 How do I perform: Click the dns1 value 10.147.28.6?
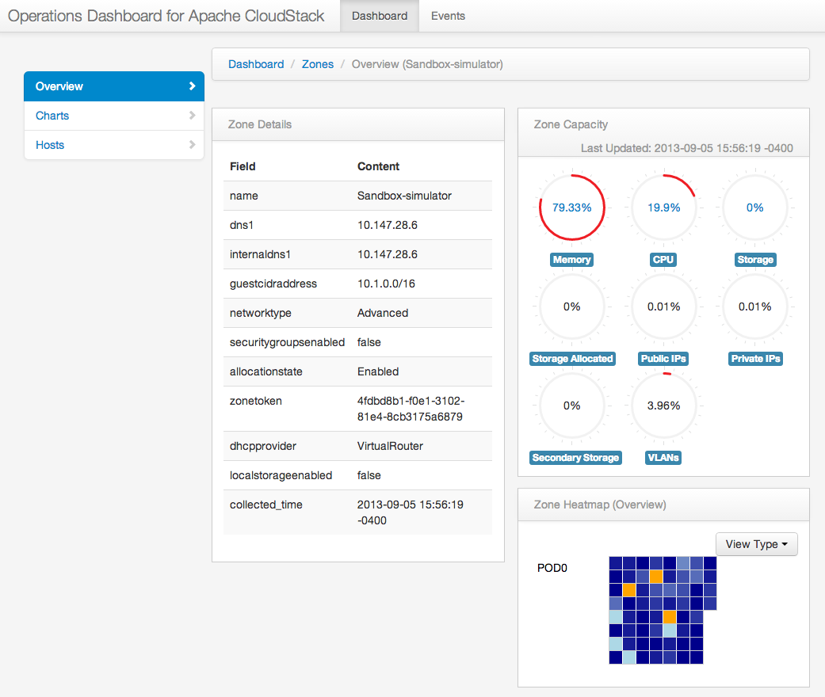(x=388, y=225)
